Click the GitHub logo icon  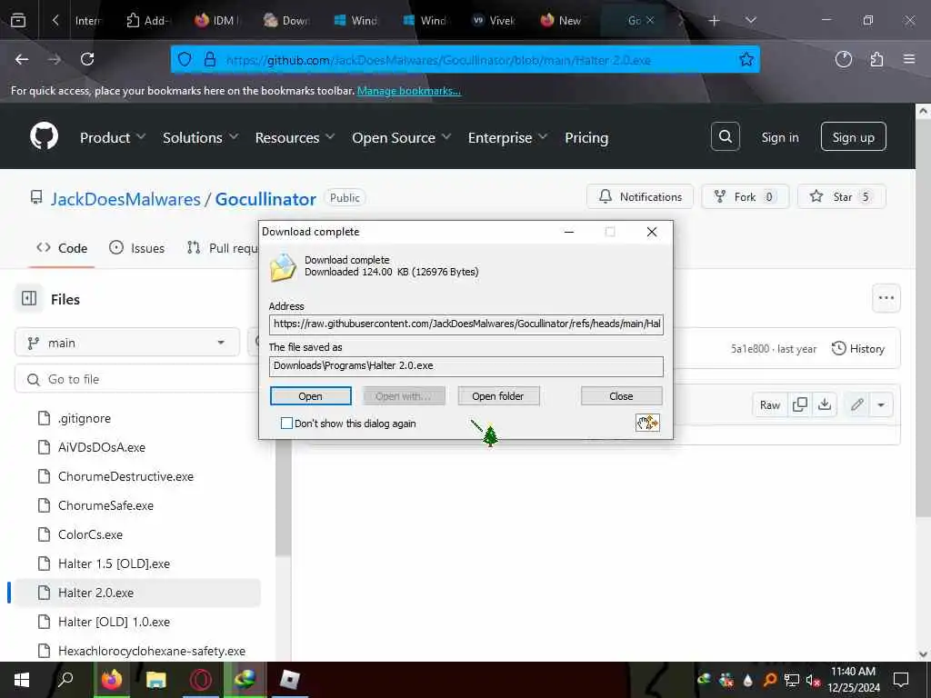[44, 136]
